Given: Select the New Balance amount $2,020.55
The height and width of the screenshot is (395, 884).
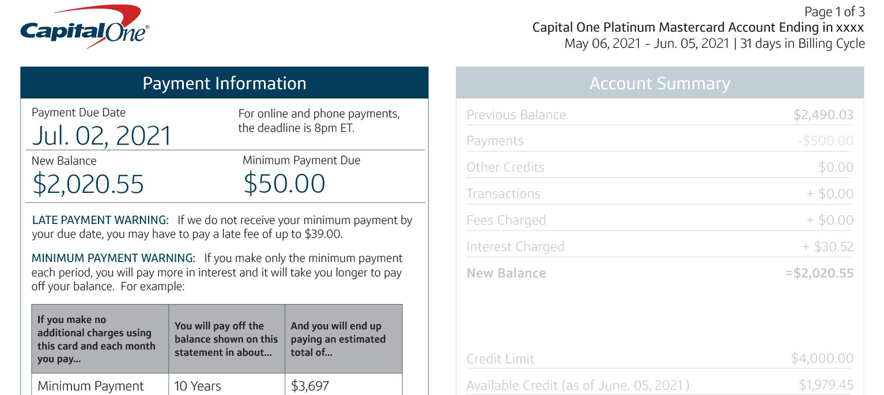Looking at the screenshot, I should click(88, 184).
